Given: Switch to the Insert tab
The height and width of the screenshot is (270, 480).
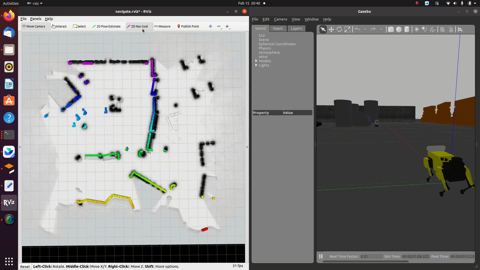Looking at the screenshot, I should coord(278,28).
